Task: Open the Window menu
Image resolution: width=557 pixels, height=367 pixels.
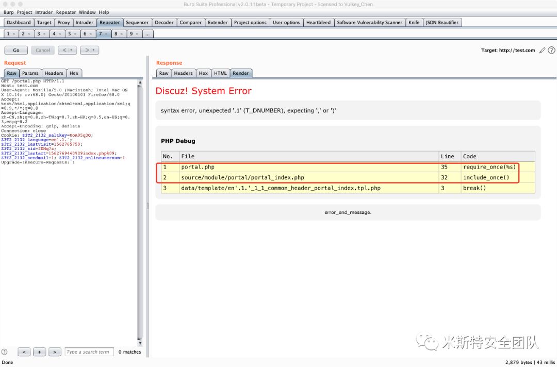Action: point(87,12)
